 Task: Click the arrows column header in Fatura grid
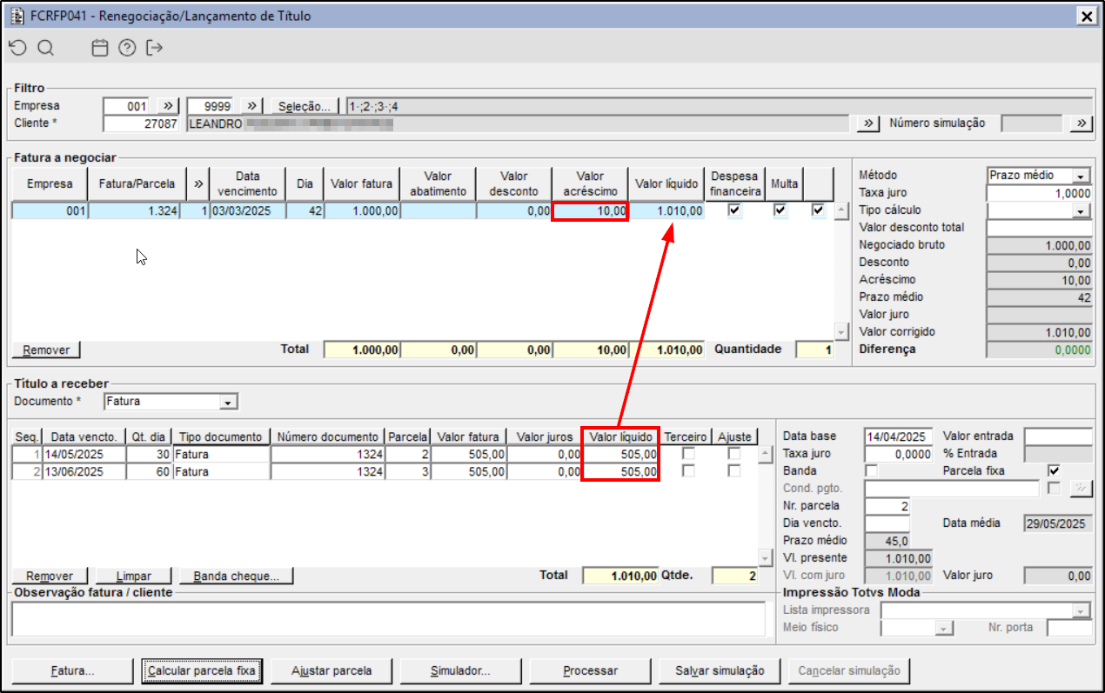click(198, 184)
